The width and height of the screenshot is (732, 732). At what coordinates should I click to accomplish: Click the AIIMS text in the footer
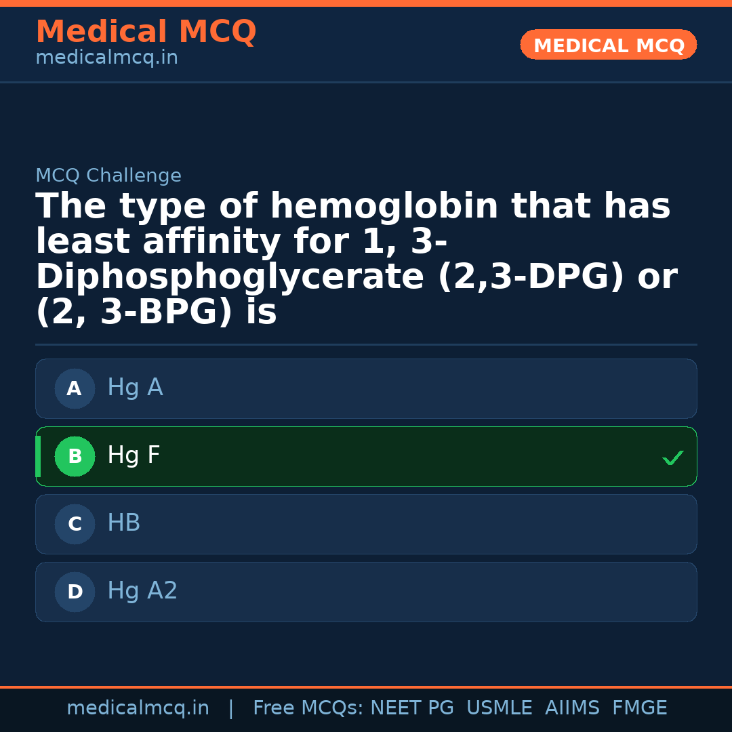click(x=572, y=708)
